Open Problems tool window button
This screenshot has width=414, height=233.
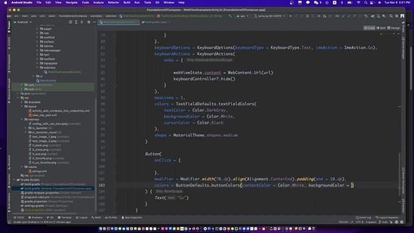36,217
